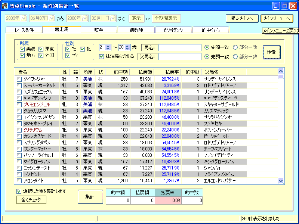Toggle the セン sex checkbox

point(68,55)
